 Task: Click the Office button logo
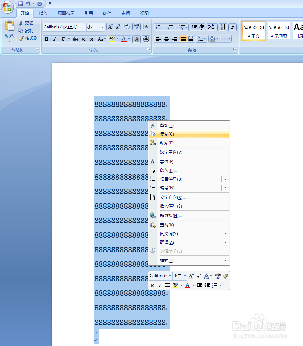click(7, 7)
